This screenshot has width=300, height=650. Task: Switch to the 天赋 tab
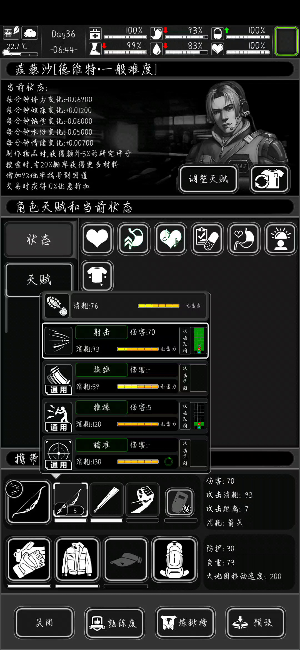[39, 279]
